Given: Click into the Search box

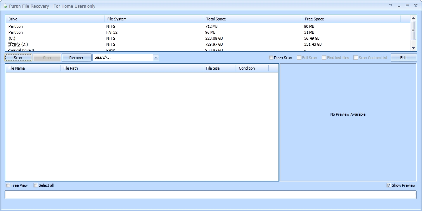Looking at the screenshot, I should 122,57.
